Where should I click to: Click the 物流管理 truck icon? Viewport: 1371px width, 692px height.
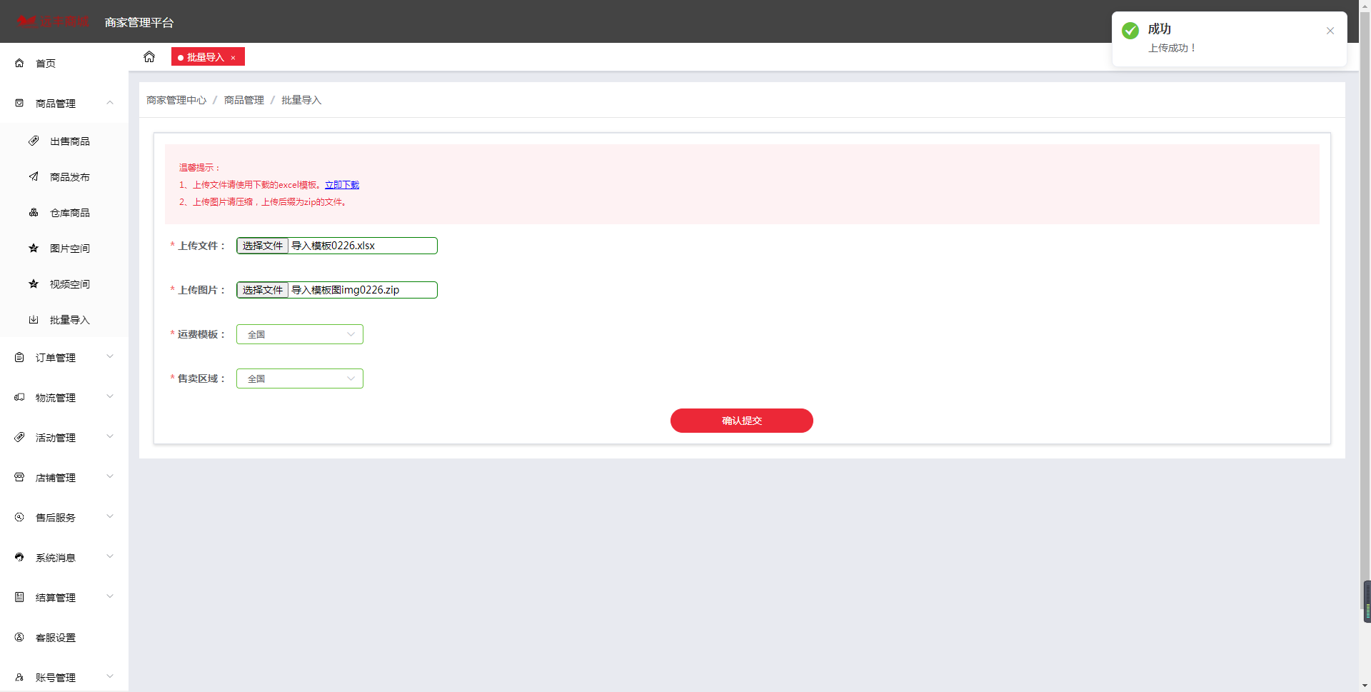click(x=19, y=397)
